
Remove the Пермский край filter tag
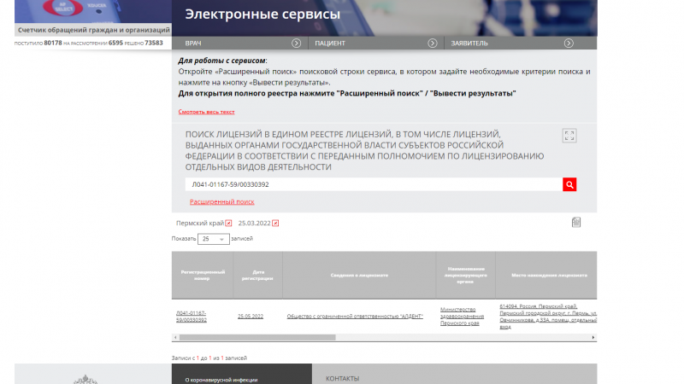(x=228, y=224)
